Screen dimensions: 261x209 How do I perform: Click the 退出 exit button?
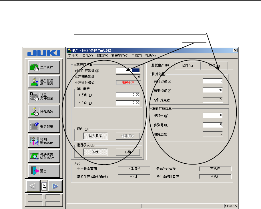coord(44,171)
